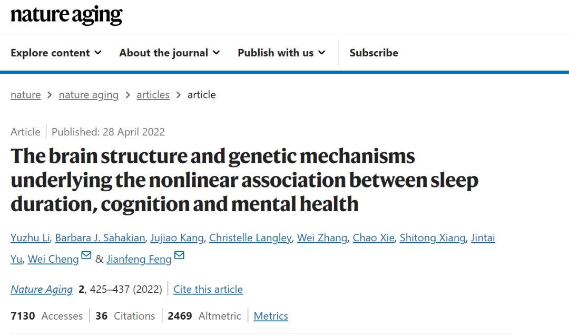
Task: View author Yuzhu Li's details
Action: tap(30, 238)
